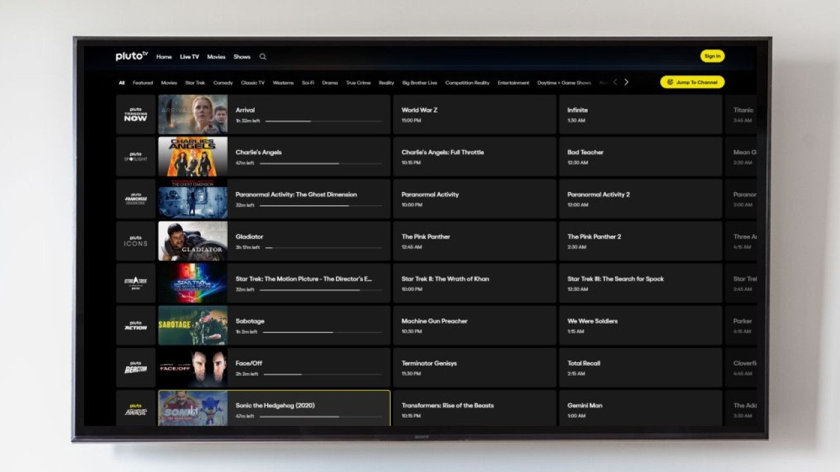Select We Were Soldiers listing

pyautogui.click(x=640, y=325)
